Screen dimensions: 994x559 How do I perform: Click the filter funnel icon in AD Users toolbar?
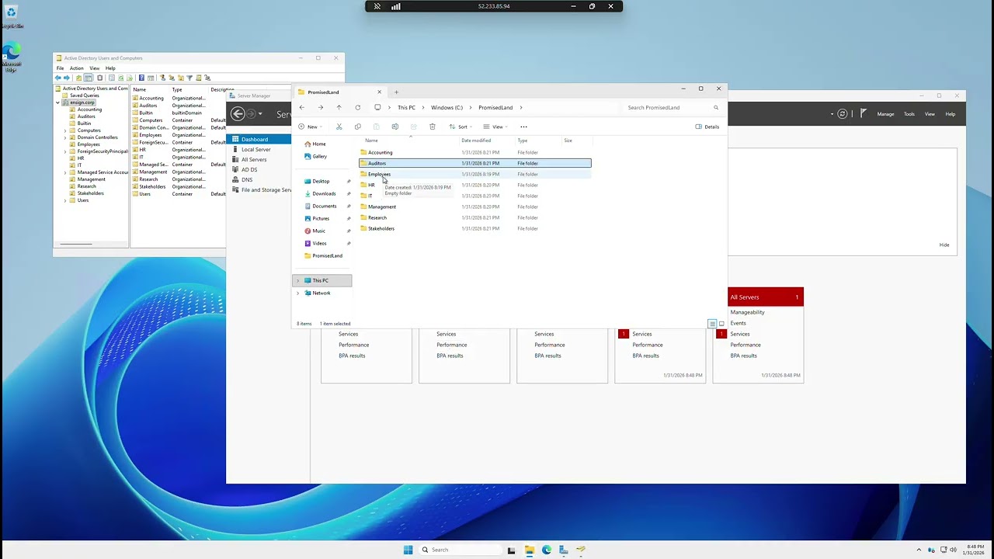point(189,78)
